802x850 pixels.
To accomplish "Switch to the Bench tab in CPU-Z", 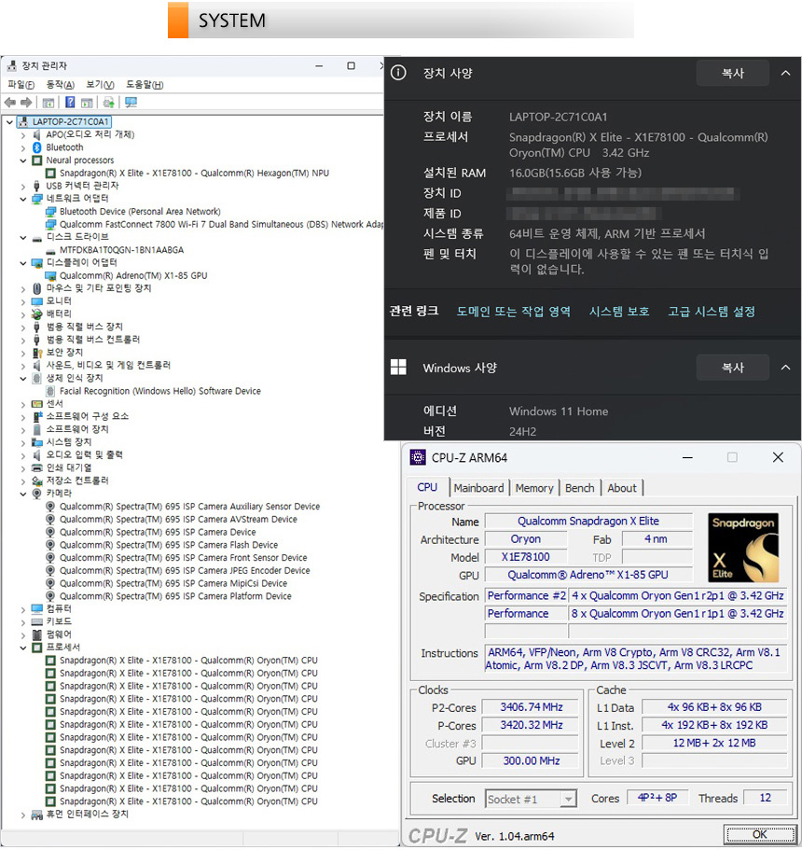I will pos(579,488).
